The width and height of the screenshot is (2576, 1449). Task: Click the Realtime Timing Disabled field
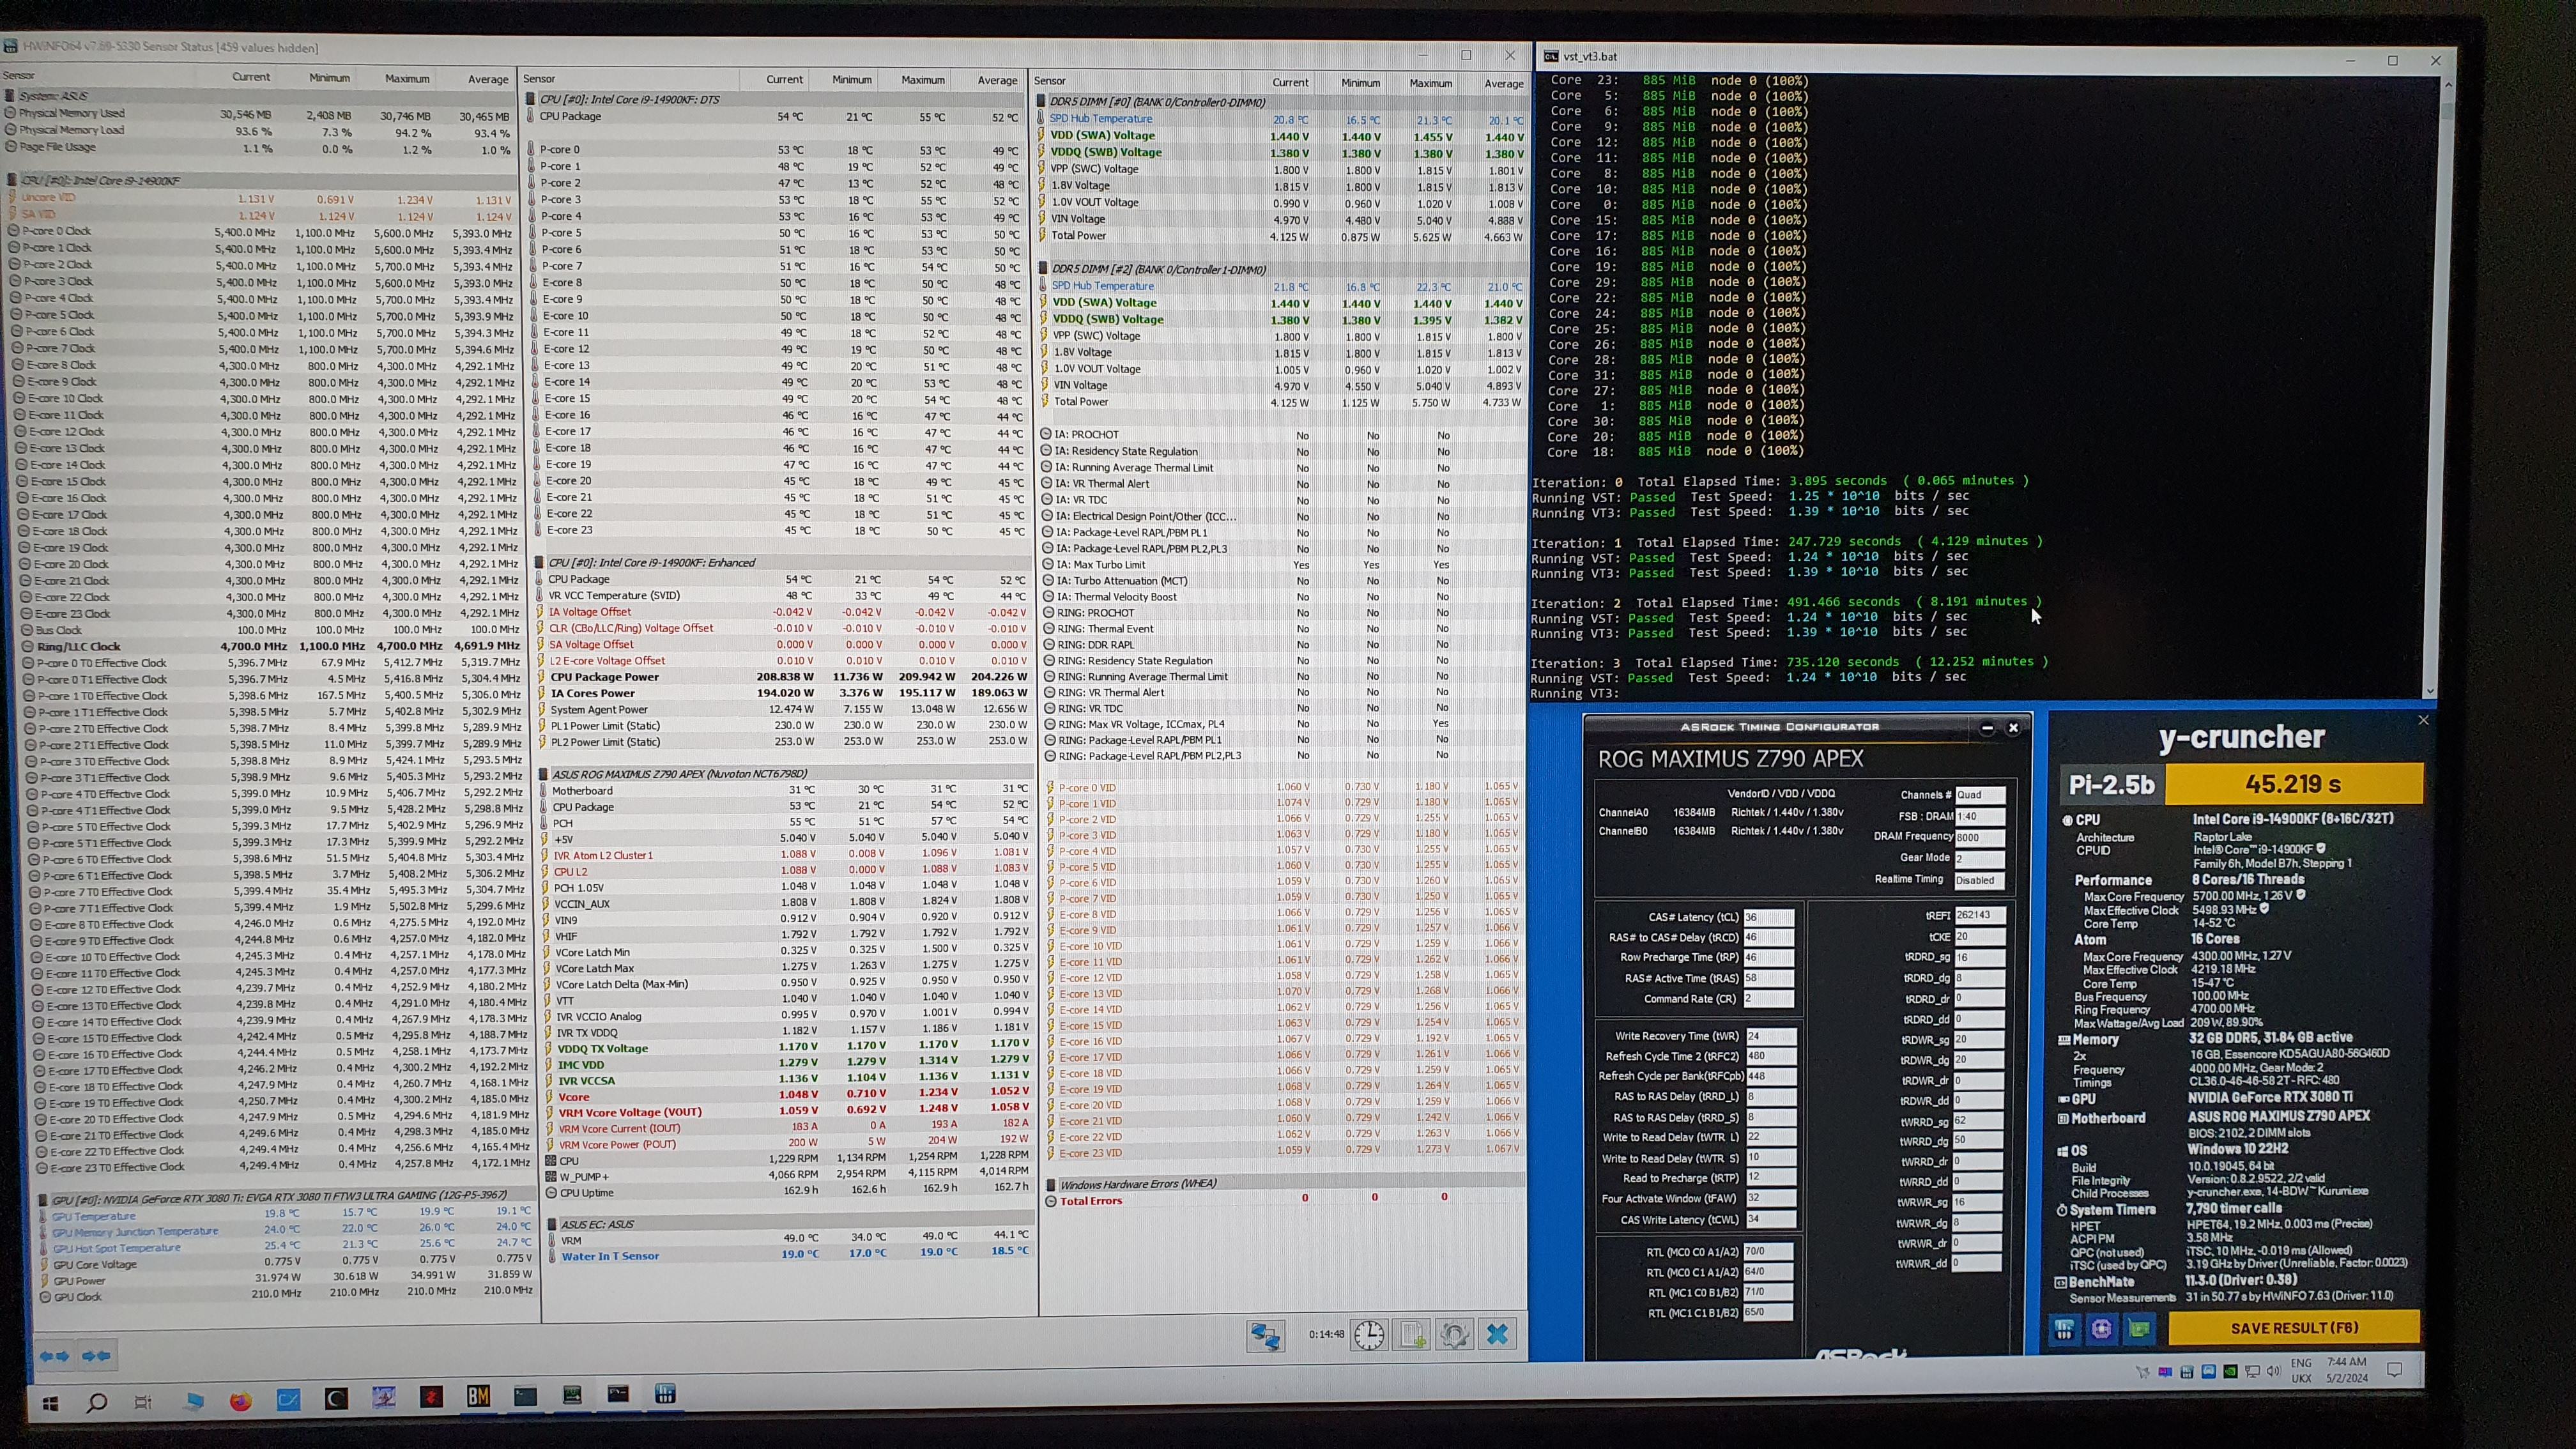click(x=1980, y=880)
